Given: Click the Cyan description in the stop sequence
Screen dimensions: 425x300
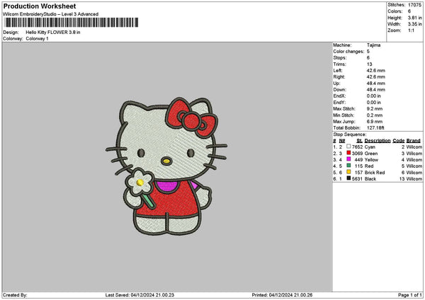Looking at the screenshot, I should [x=370, y=146].
